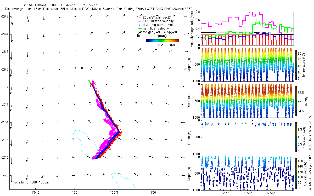Click waypoint label '6' on the glider track
This screenshot has width=314, height=196.
coord(109,110)
